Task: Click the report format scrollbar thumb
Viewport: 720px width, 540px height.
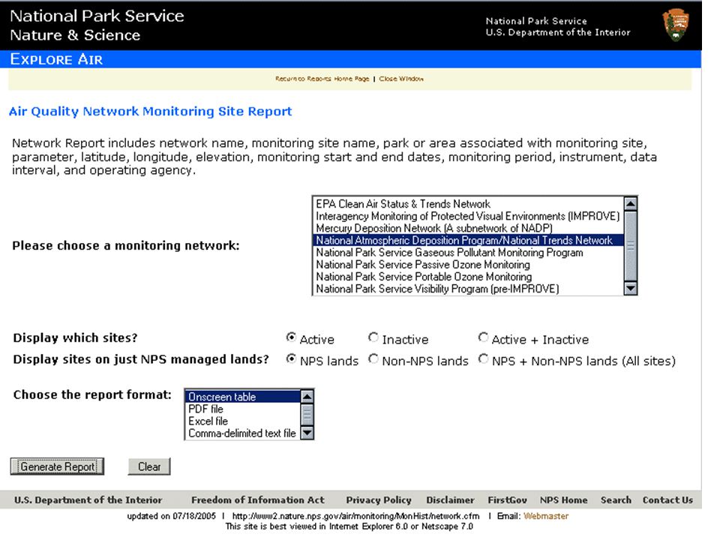Action: [x=307, y=415]
